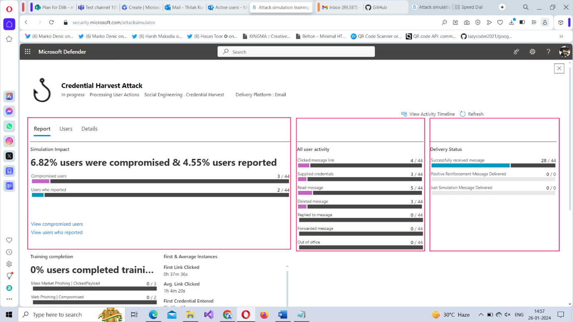Click View users who reported link
The image size is (573, 322).
57,232
